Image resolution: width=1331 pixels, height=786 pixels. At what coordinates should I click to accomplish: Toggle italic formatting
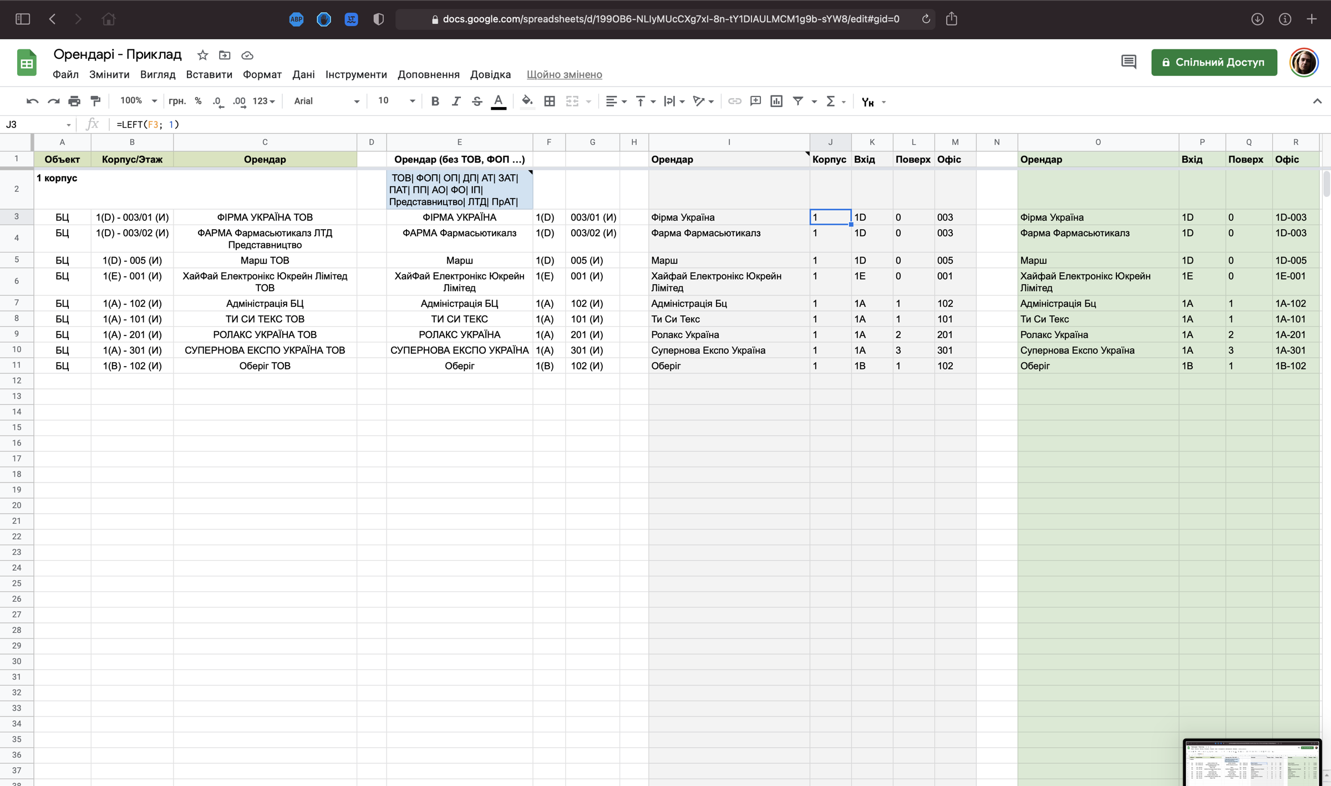point(456,101)
